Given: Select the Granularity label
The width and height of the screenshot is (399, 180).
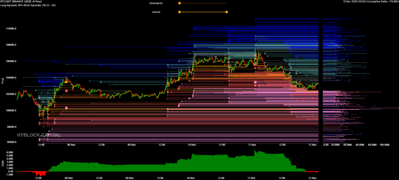Looking at the screenshot, I should pos(156,3).
